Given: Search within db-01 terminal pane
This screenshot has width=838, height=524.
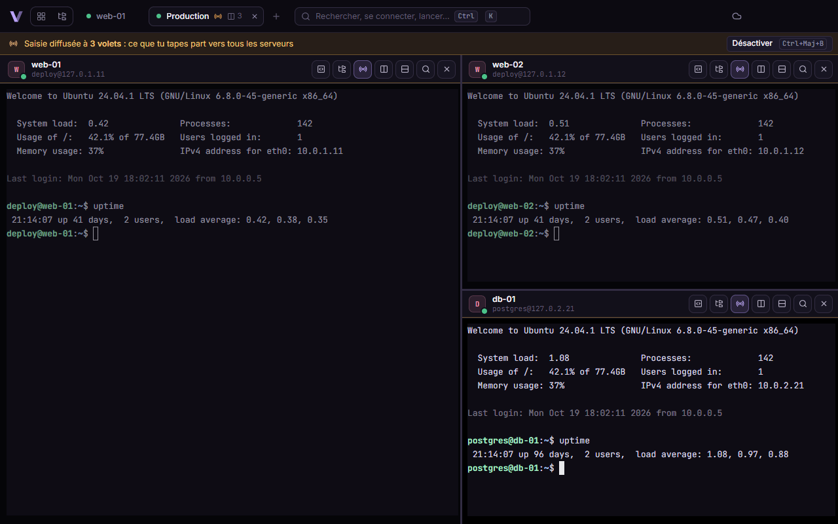Looking at the screenshot, I should pos(803,303).
